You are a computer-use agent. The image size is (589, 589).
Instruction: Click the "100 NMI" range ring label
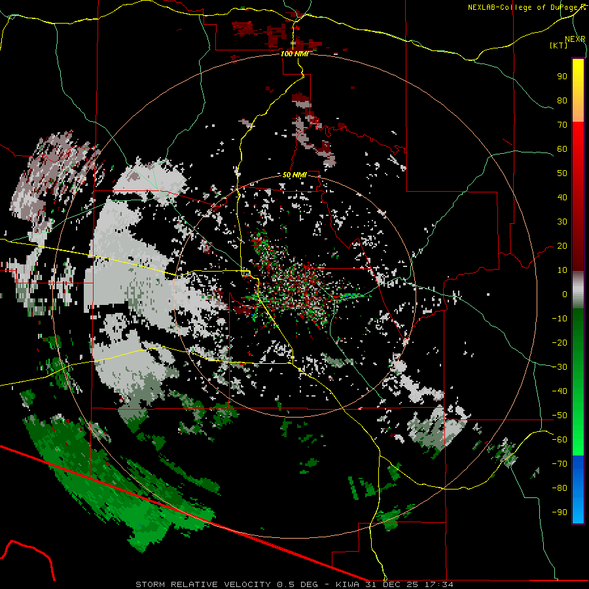[x=294, y=54]
